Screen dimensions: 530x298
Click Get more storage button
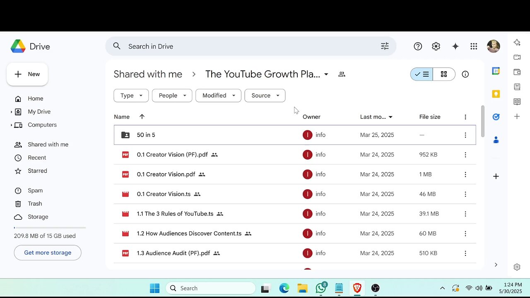click(x=48, y=252)
